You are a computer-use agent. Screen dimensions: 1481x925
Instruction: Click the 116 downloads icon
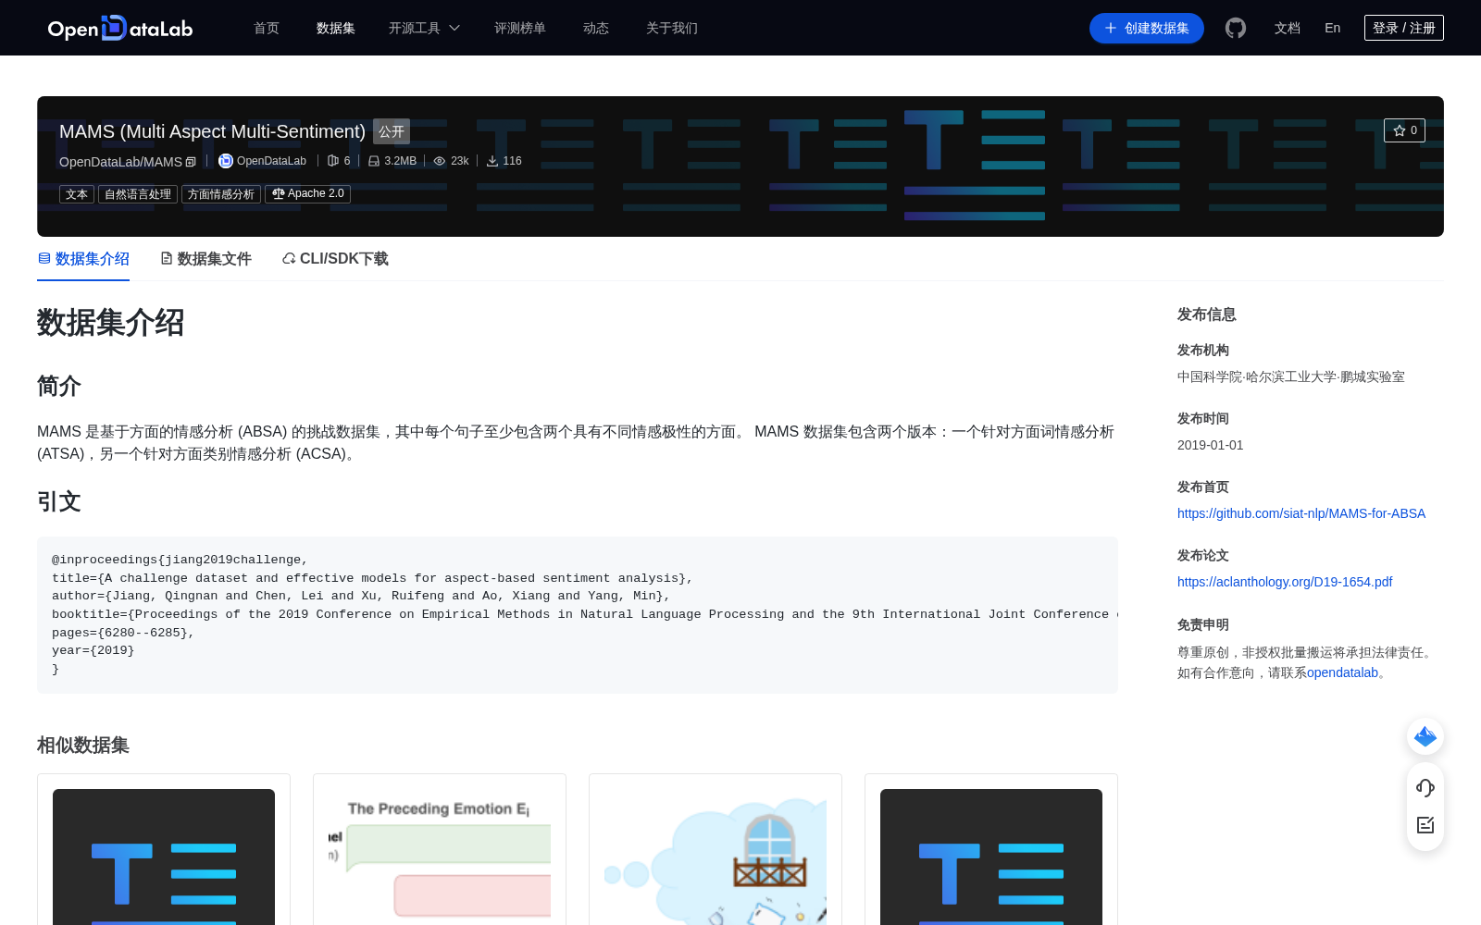492,161
